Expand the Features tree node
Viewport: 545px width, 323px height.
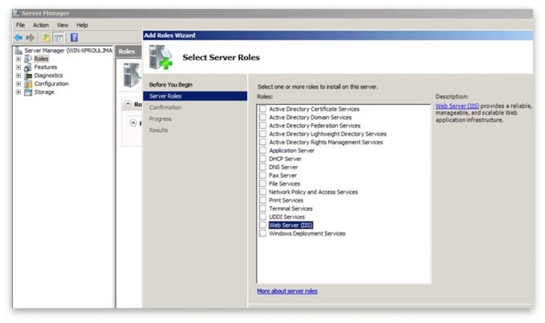click(18, 67)
